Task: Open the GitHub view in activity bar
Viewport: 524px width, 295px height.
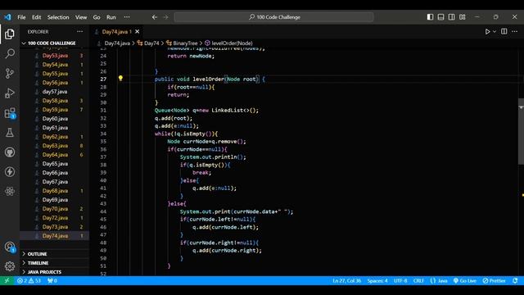Action: [x=10, y=152]
